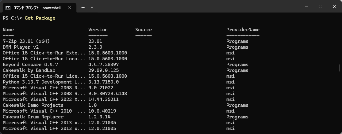Click the Cakewalk Drum Replacer entry
The width and height of the screenshot is (342, 134).
pos(33,117)
